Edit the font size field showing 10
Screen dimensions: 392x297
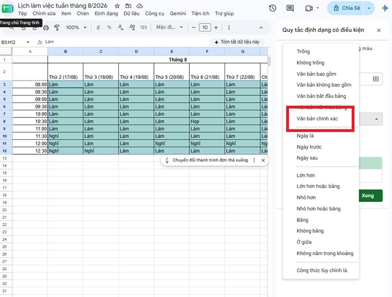[x=205, y=27]
